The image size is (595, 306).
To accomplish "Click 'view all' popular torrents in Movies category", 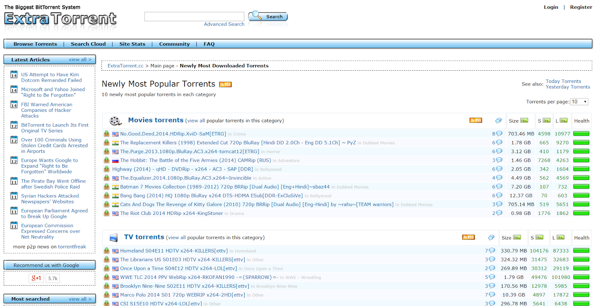I will tap(196, 120).
